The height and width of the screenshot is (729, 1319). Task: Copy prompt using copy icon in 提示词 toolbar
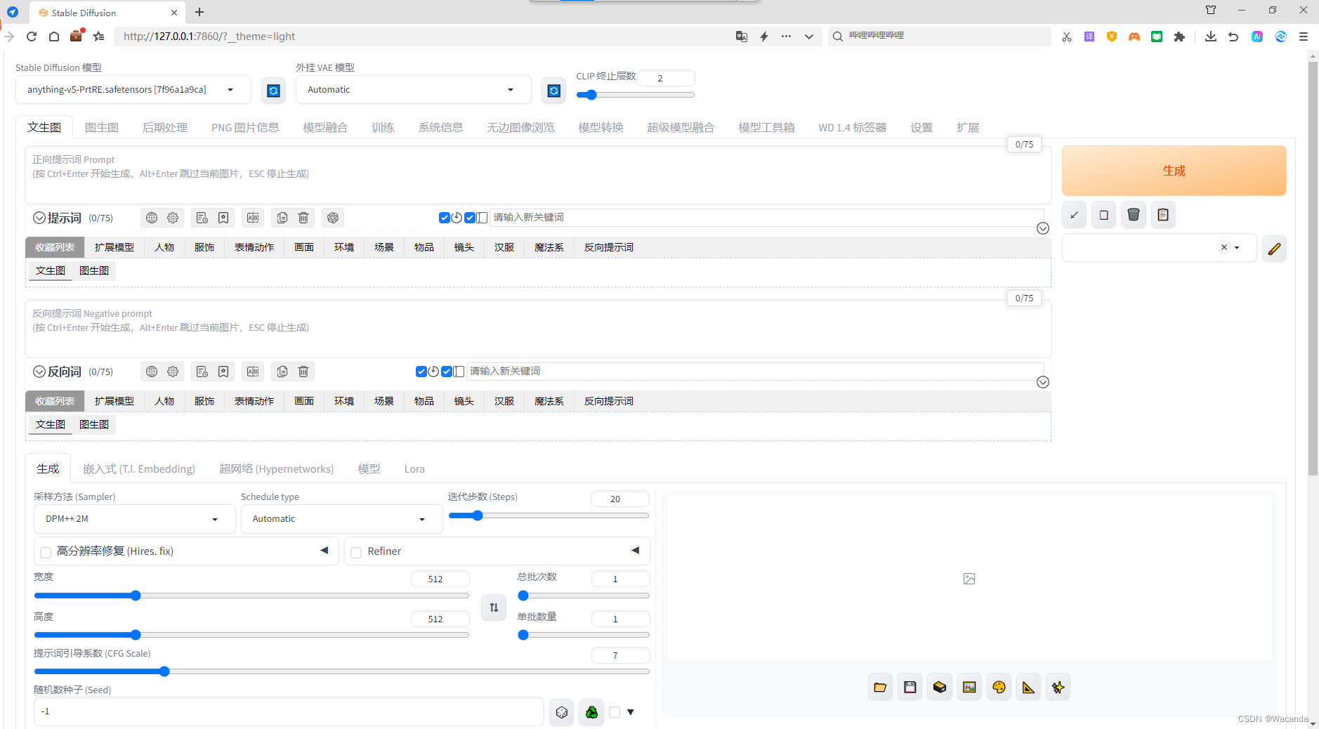click(x=282, y=218)
